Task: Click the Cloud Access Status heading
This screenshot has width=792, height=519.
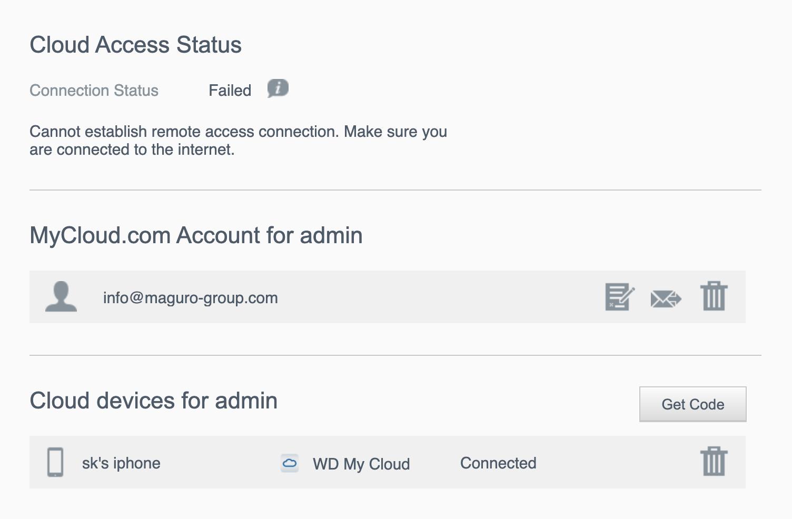Action: [135, 45]
